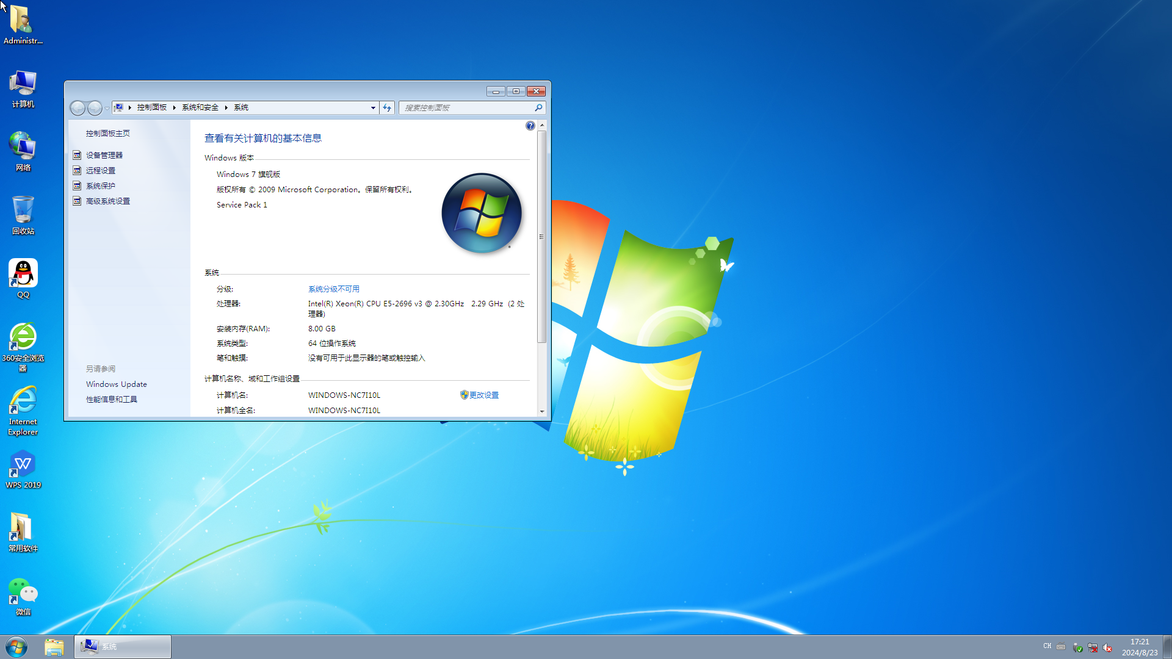
Task: Click 更改设置 link
Action: coord(484,395)
